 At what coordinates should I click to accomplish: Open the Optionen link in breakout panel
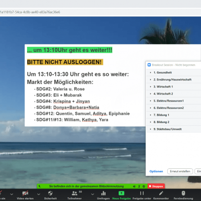(x=156, y=171)
